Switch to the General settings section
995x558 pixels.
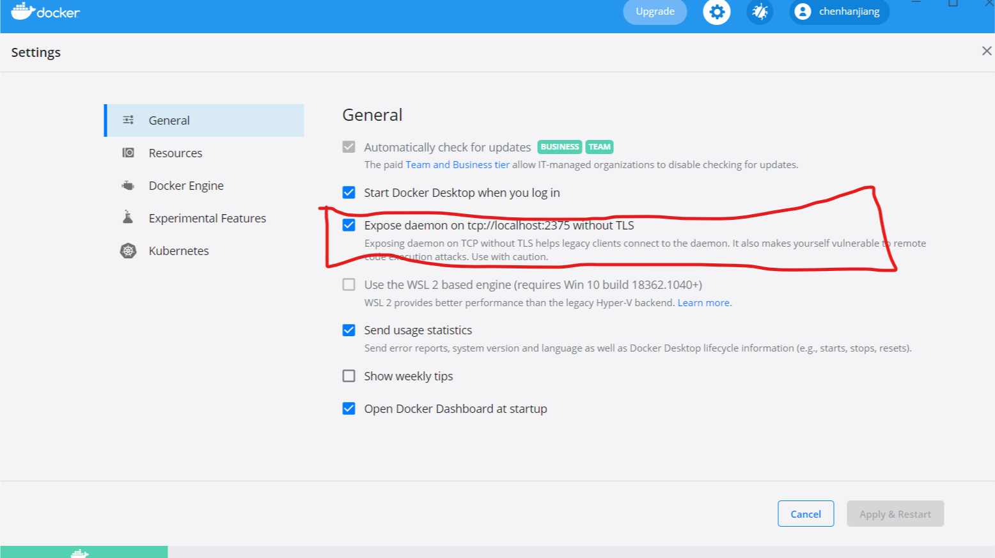tap(169, 120)
